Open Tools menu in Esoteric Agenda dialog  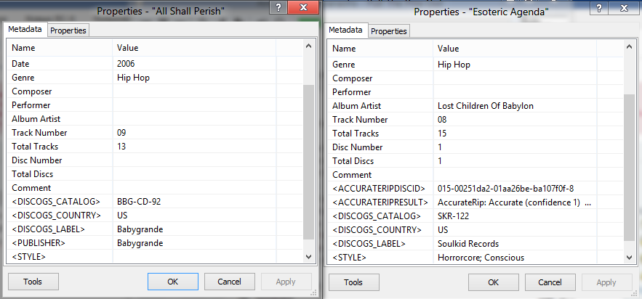click(x=353, y=282)
